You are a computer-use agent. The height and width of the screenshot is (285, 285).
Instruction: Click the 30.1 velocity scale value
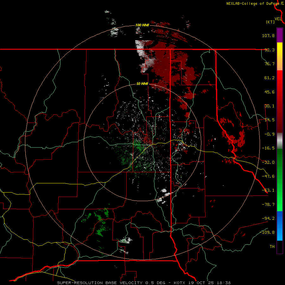(x=269, y=106)
